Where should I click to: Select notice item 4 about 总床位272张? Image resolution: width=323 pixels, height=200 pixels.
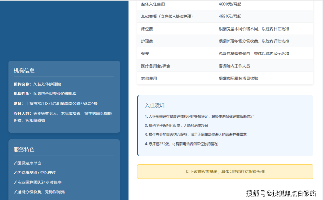point(181,144)
